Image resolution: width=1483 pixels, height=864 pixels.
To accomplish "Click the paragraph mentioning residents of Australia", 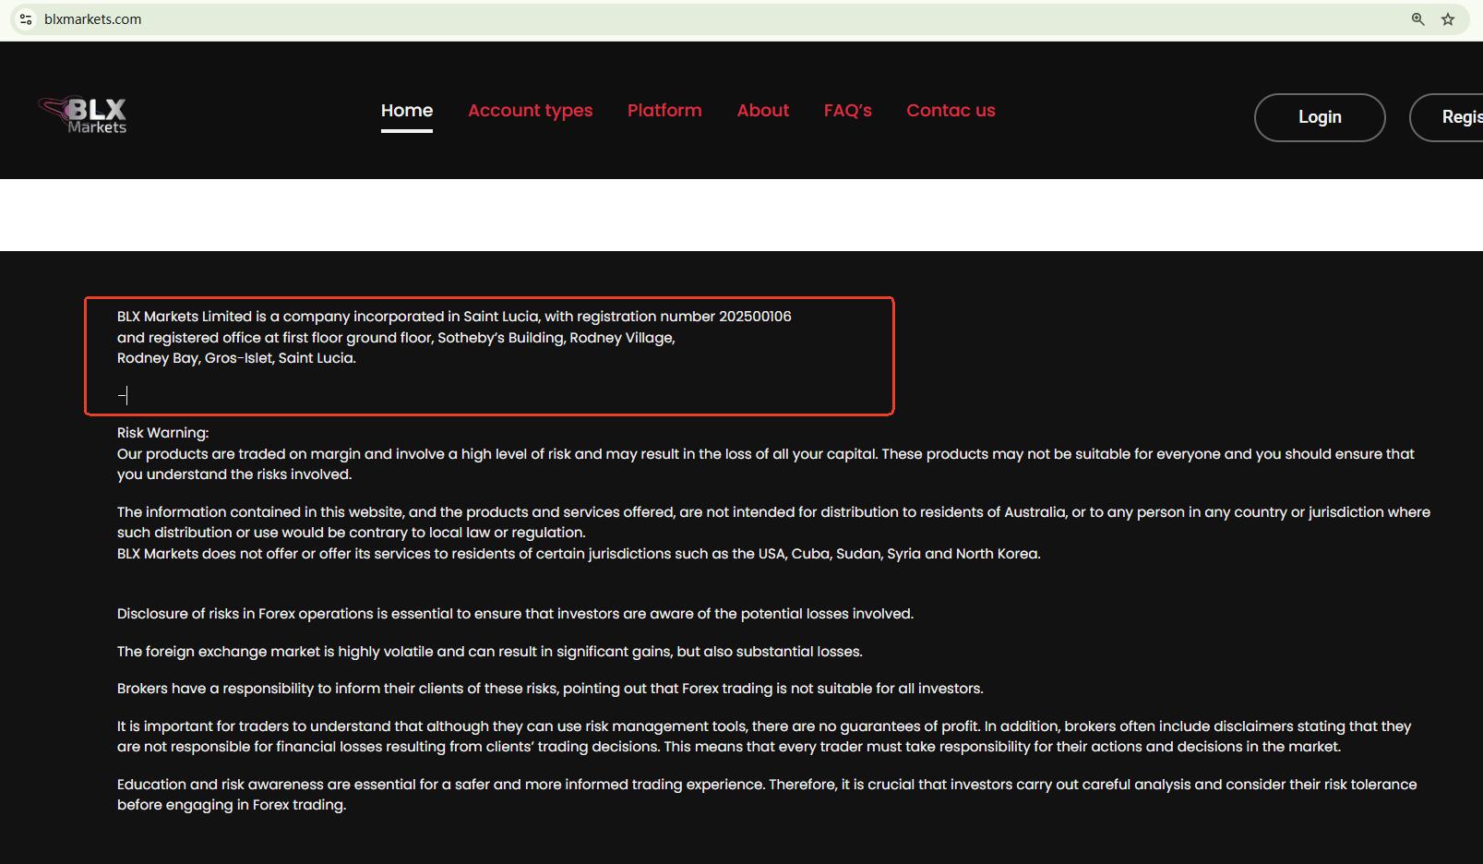I will tap(773, 522).
